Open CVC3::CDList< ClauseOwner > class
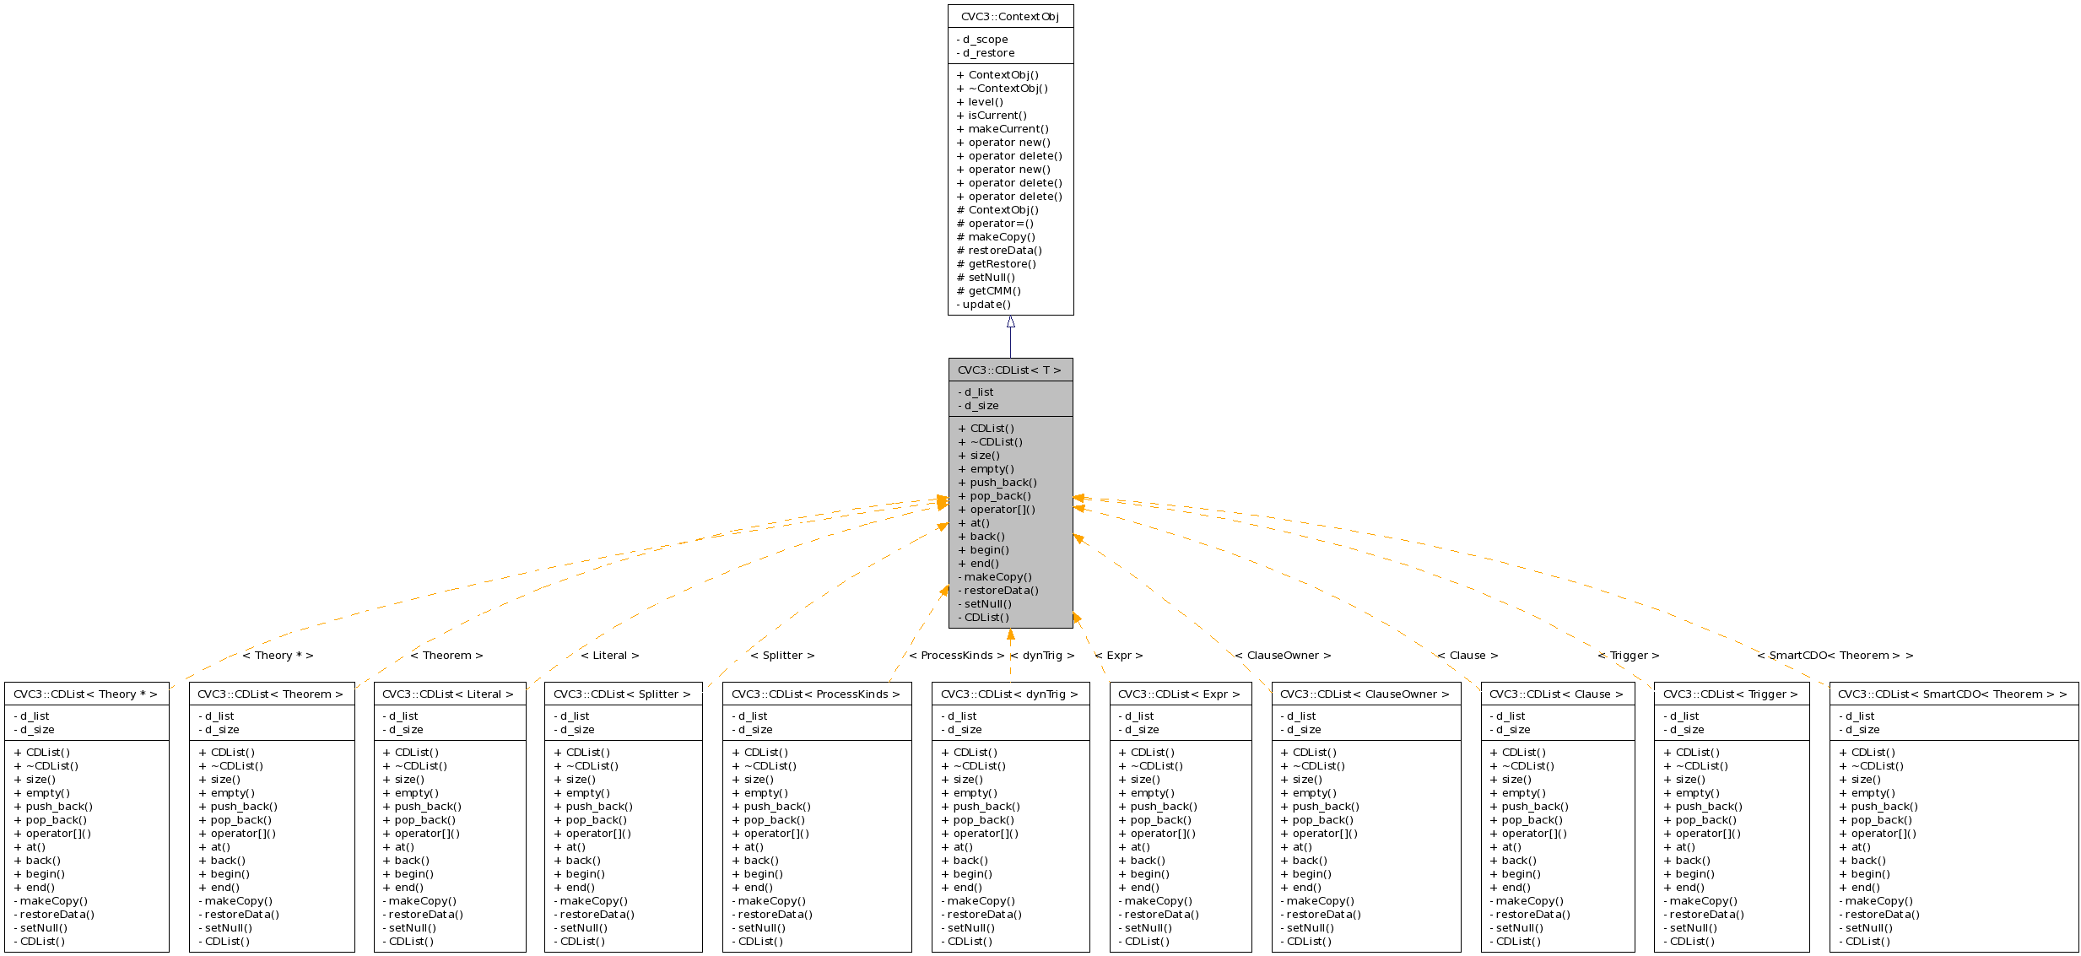 pyautogui.click(x=1366, y=694)
